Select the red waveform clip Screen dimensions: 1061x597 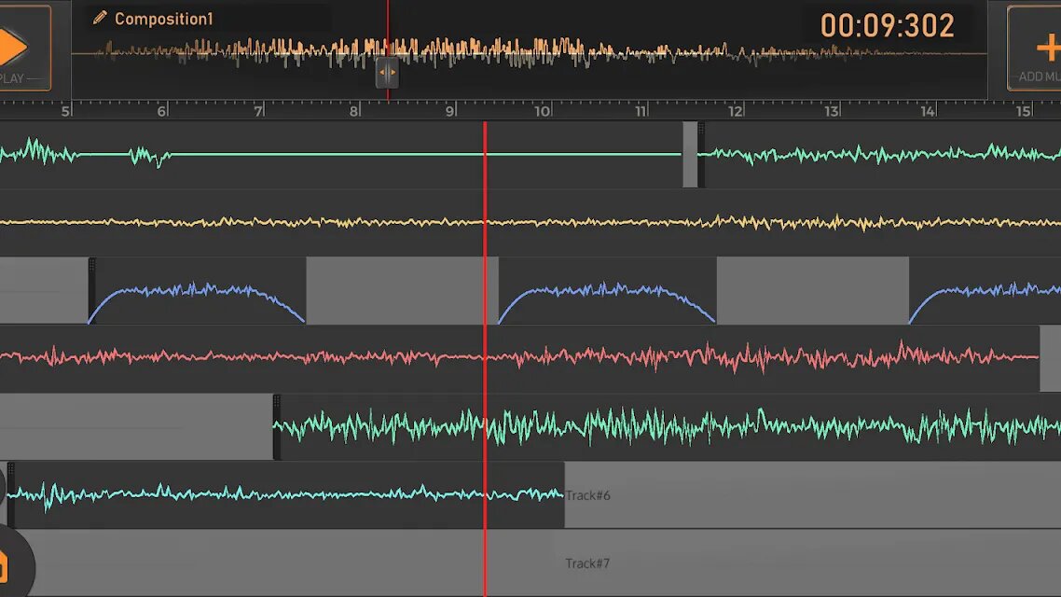click(x=519, y=357)
